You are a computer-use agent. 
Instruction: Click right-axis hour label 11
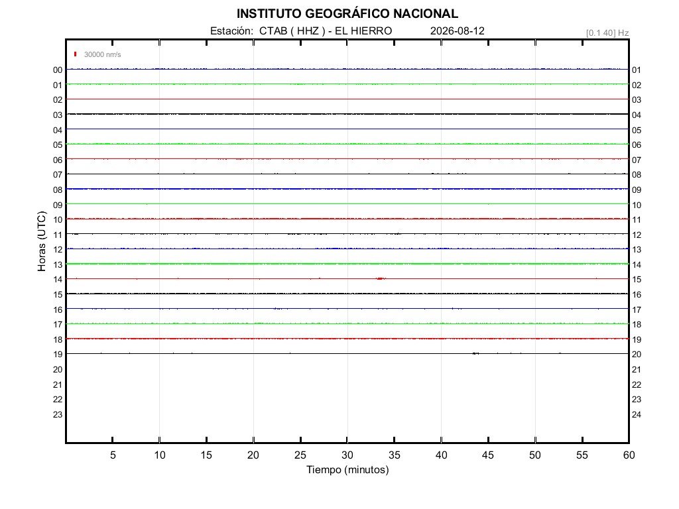click(636, 220)
